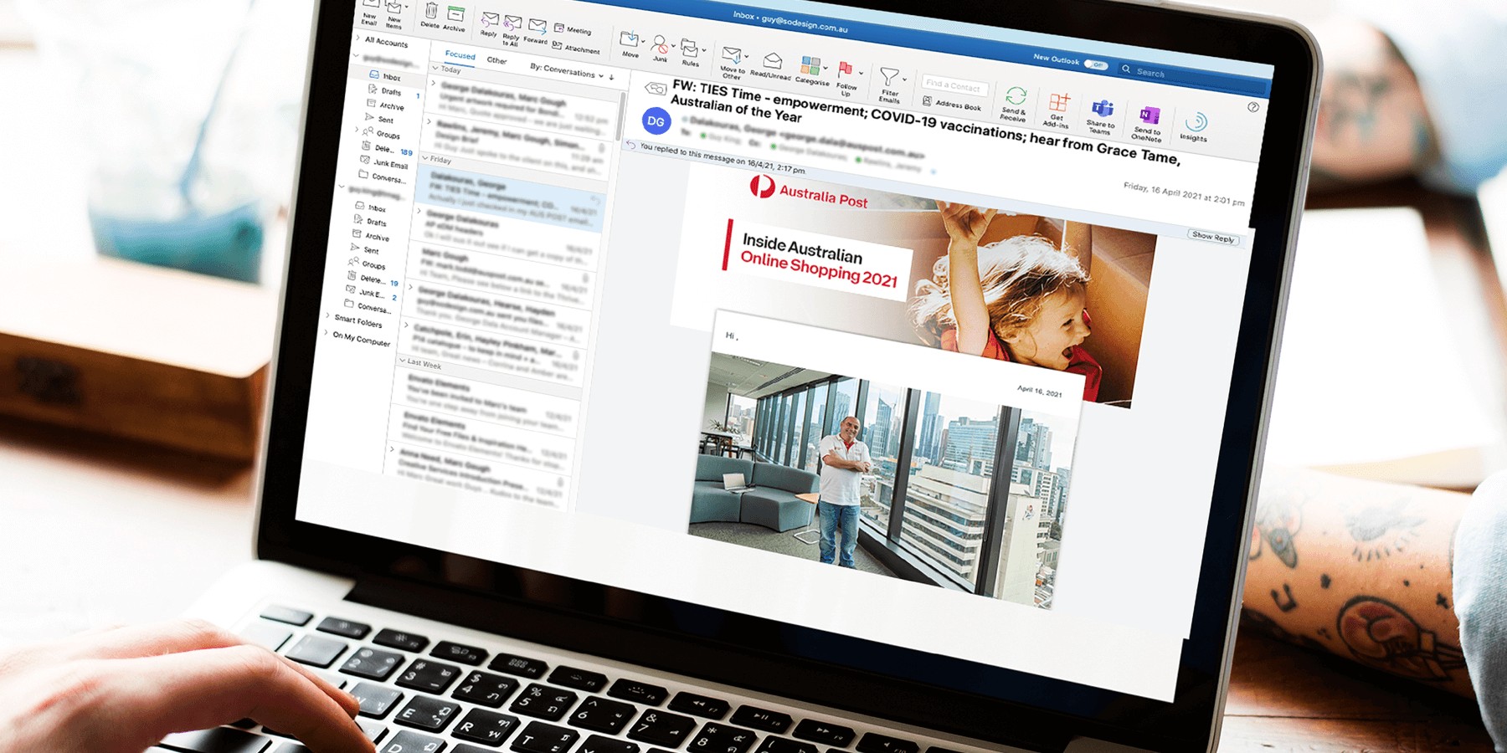Click the Send & Receive sync icon
The image size is (1507, 753).
tap(1015, 96)
